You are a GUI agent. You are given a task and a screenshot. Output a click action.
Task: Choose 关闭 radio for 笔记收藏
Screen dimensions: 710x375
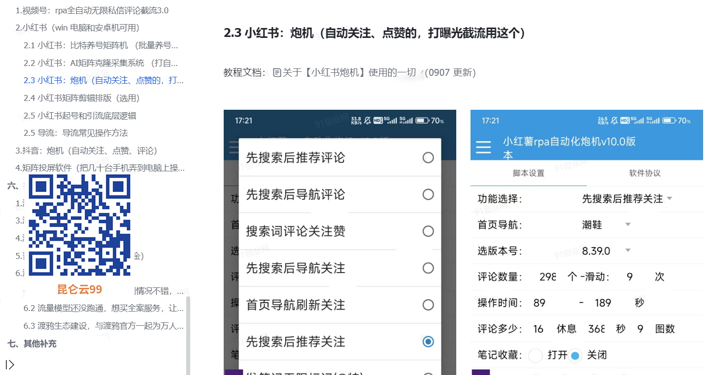(575, 355)
